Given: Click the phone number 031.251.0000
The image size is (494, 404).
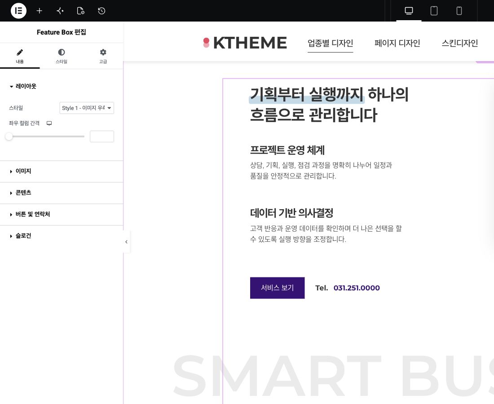Looking at the screenshot, I should (x=357, y=288).
